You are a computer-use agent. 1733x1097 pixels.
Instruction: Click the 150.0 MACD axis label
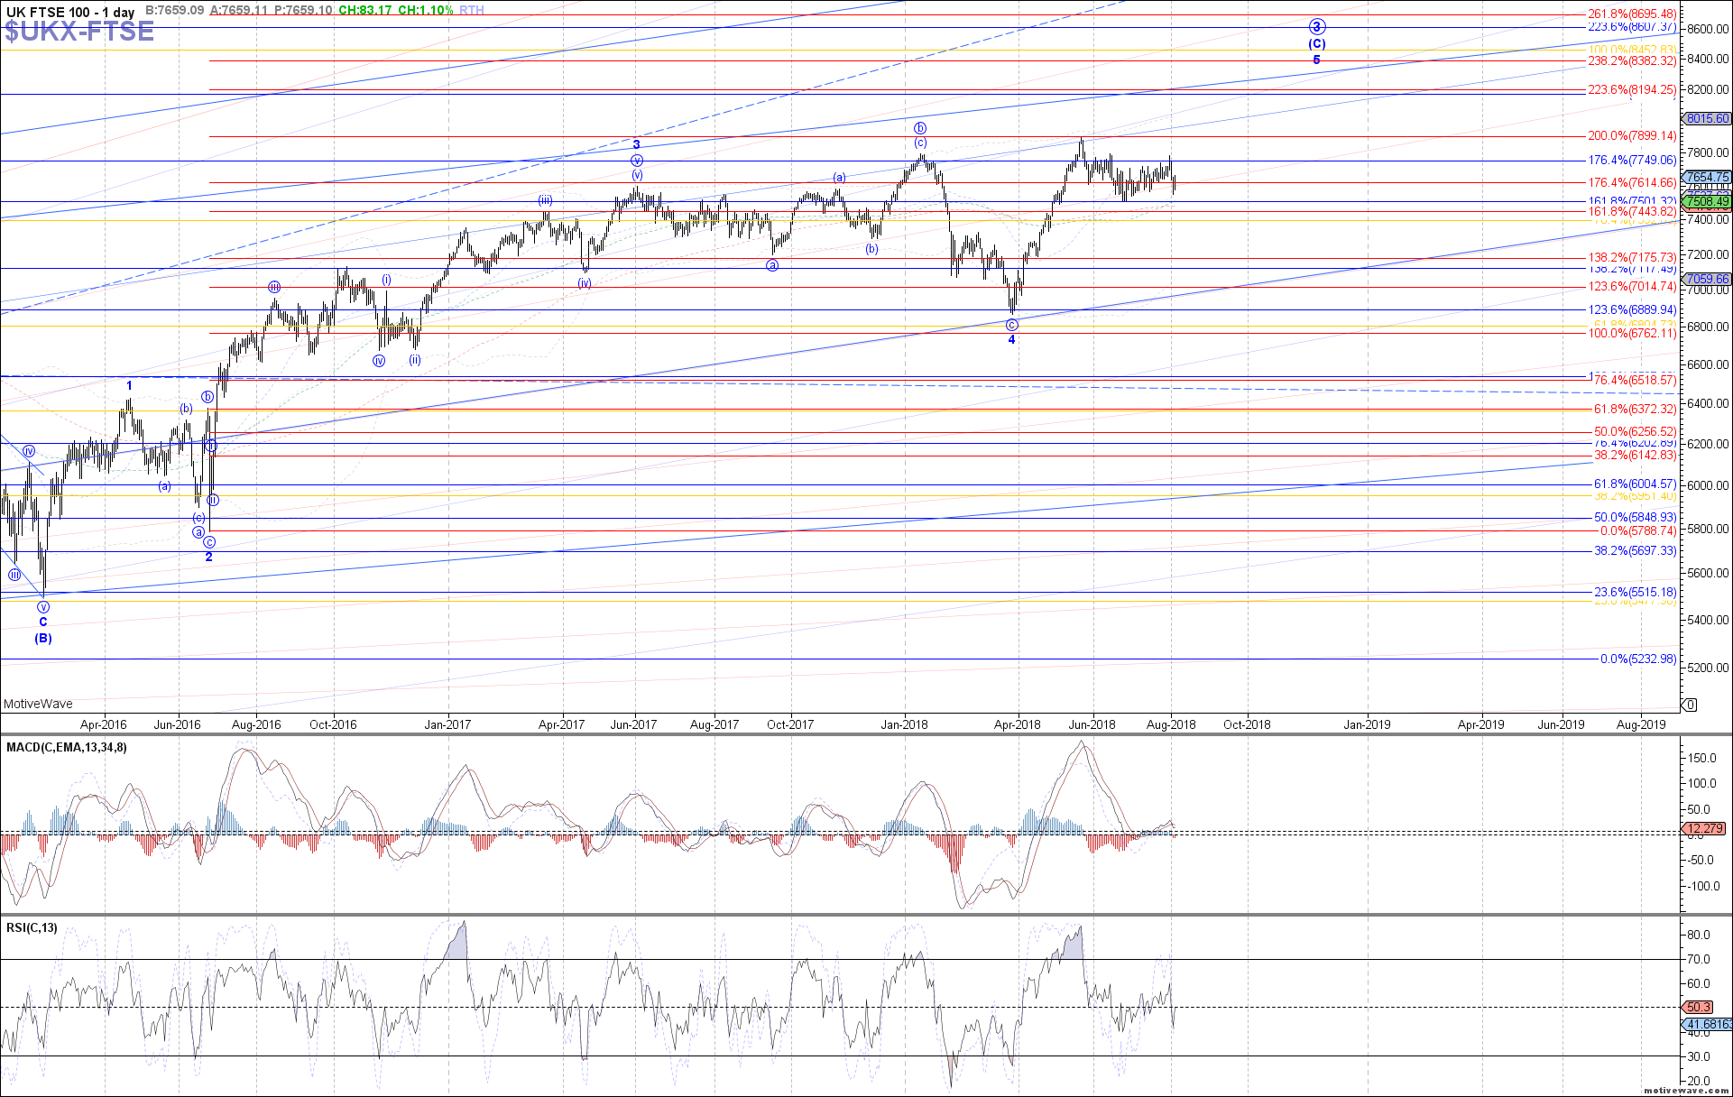click(x=1701, y=759)
